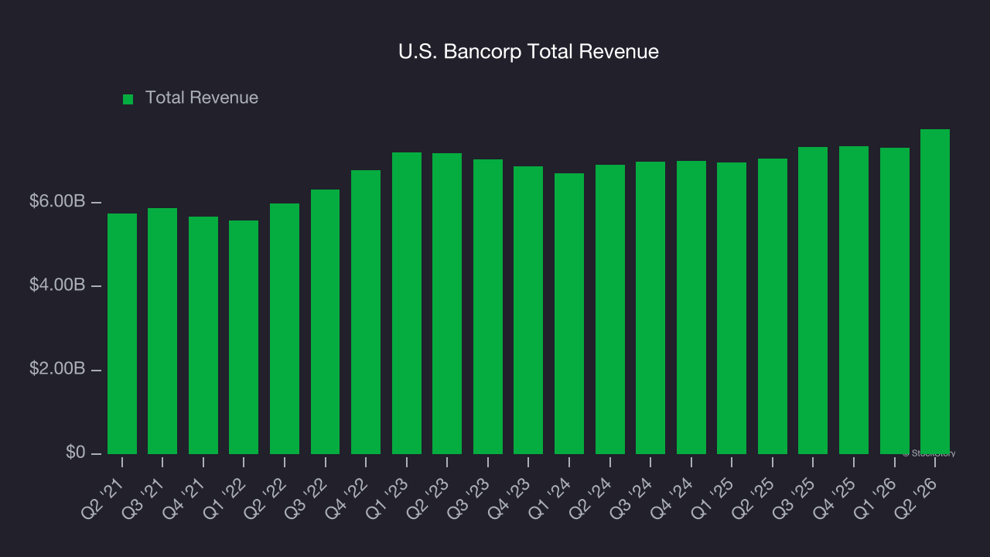Image resolution: width=990 pixels, height=557 pixels.
Task: Click the revenue bar for Q4 '24
Action: point(691,307)
